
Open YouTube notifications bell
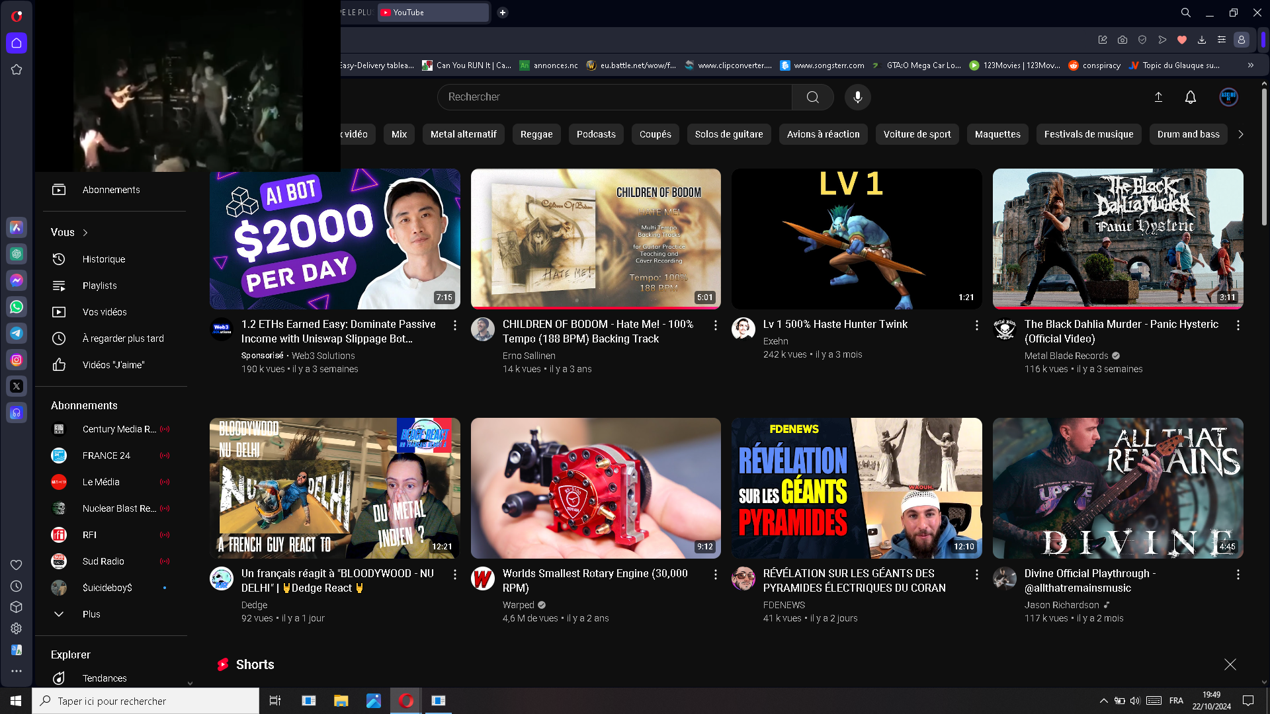[1191, 97]
